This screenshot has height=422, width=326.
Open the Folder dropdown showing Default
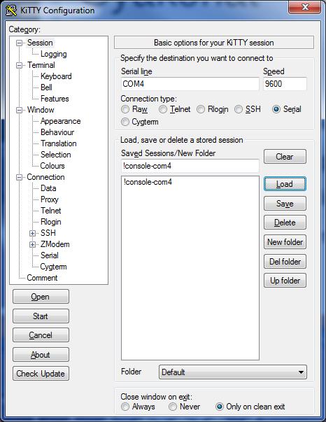[233, 372]
